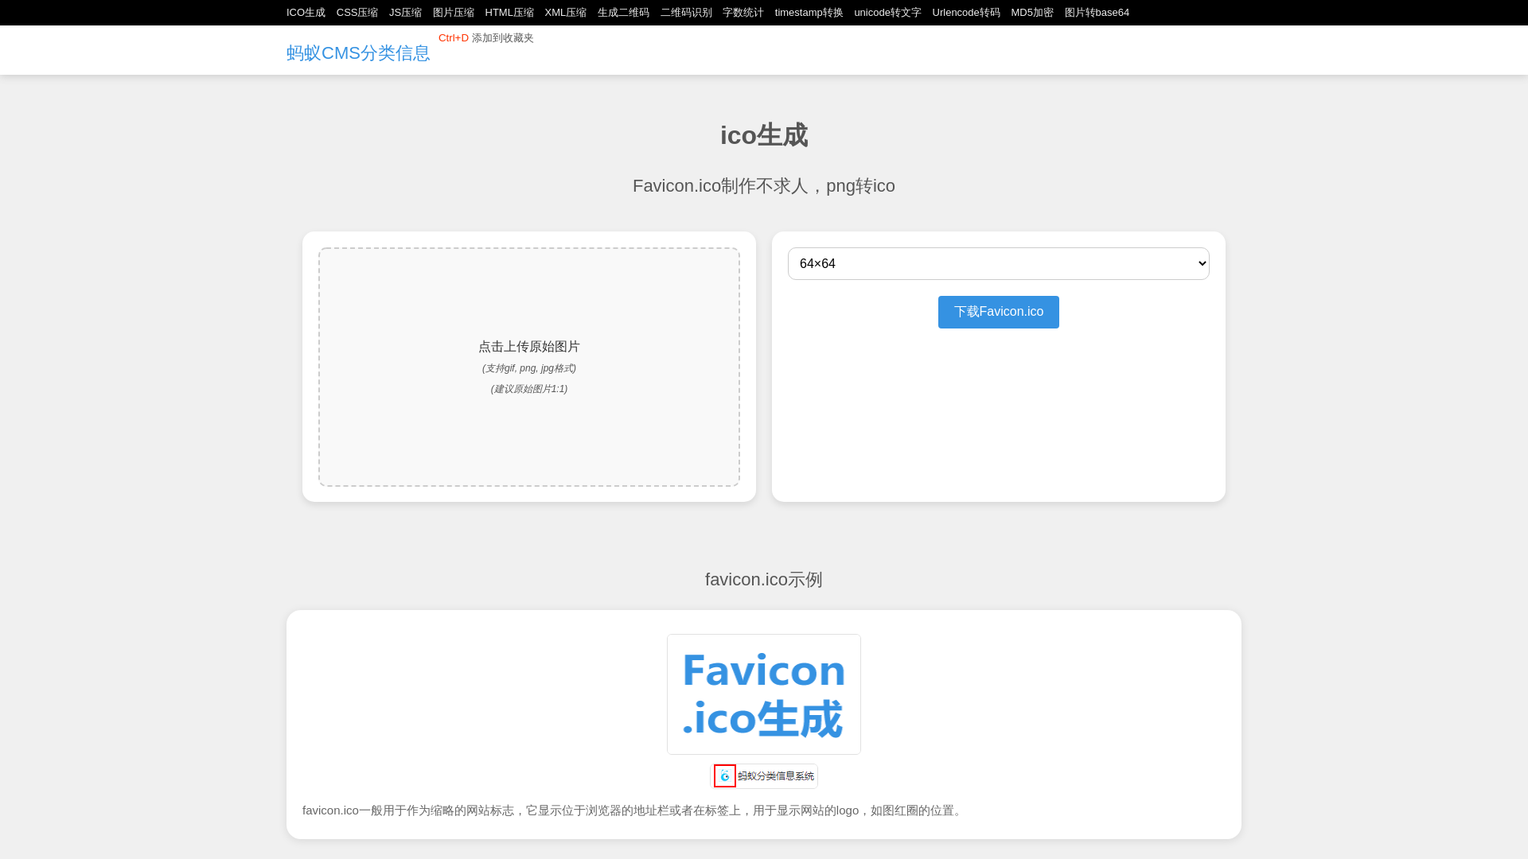Select HTML压缩 from top bar
The image size is (1528, 859).
509,13
